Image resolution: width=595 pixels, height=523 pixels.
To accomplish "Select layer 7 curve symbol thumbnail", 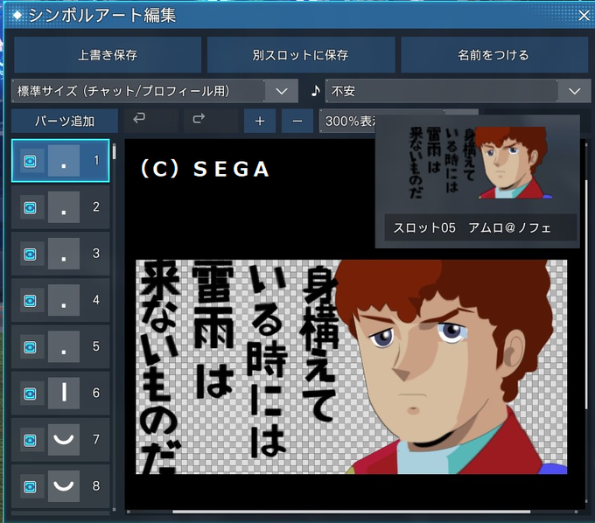I will [x=64, y=440].
